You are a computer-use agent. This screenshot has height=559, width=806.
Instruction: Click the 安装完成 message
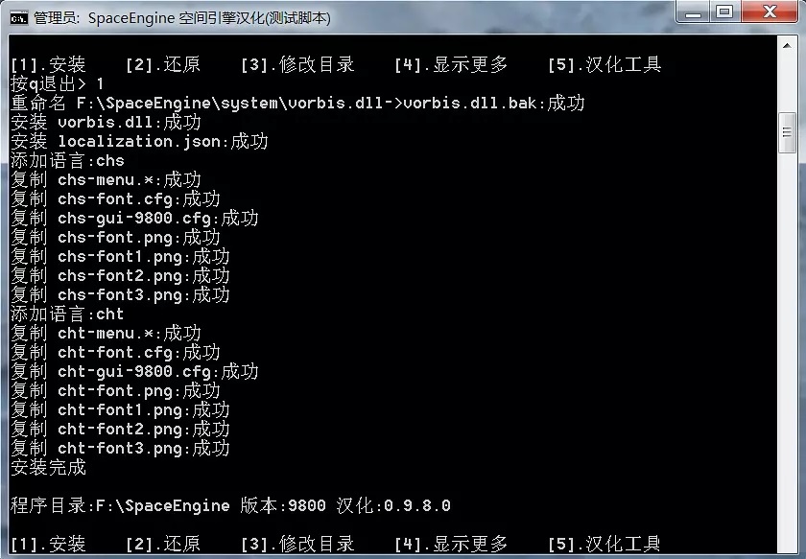(48, 467)
